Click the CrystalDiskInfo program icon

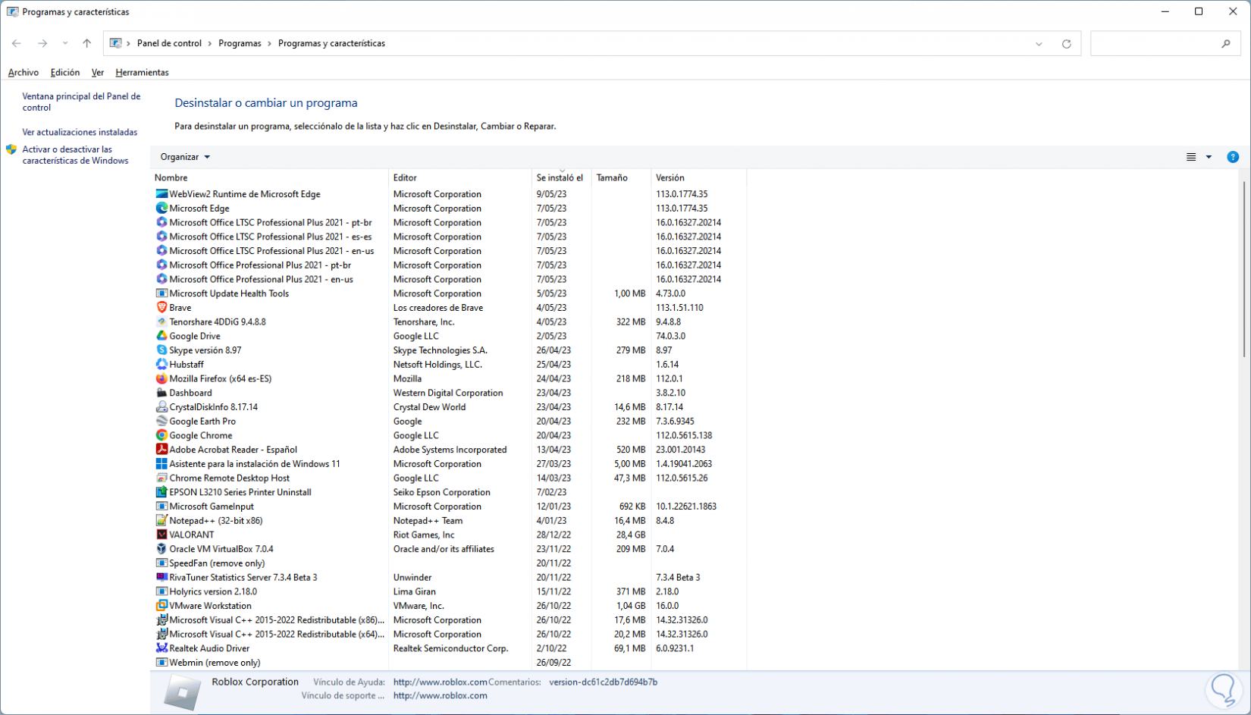[161, 407]
